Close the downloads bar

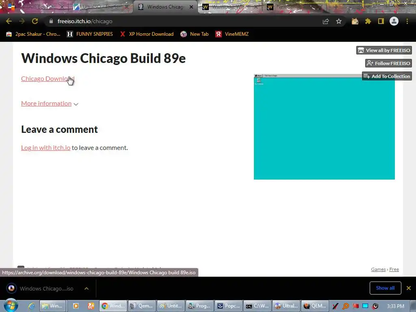coord(409,288)
